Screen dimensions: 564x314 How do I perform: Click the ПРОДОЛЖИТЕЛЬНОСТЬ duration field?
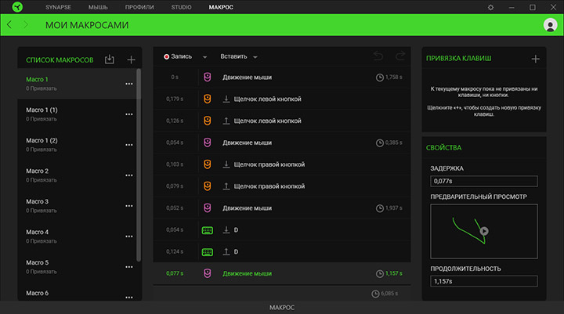[484, 281]
